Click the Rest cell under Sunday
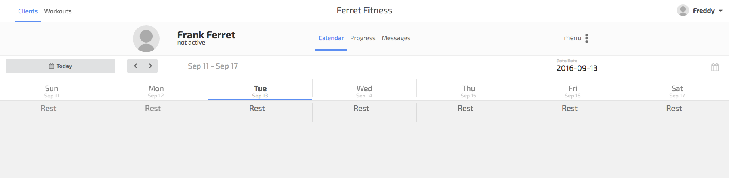This screenshot has height=178, width=729. (49, 109)
